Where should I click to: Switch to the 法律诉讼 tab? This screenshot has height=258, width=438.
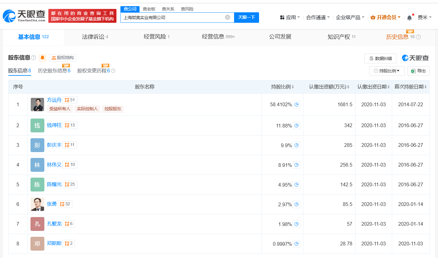[95, 37]
